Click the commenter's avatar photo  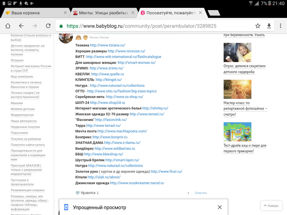[66, 38]
